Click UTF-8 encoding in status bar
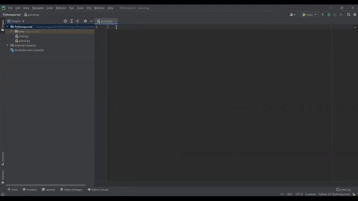Screen dimensions: 358x201 [x=299, y=194]
